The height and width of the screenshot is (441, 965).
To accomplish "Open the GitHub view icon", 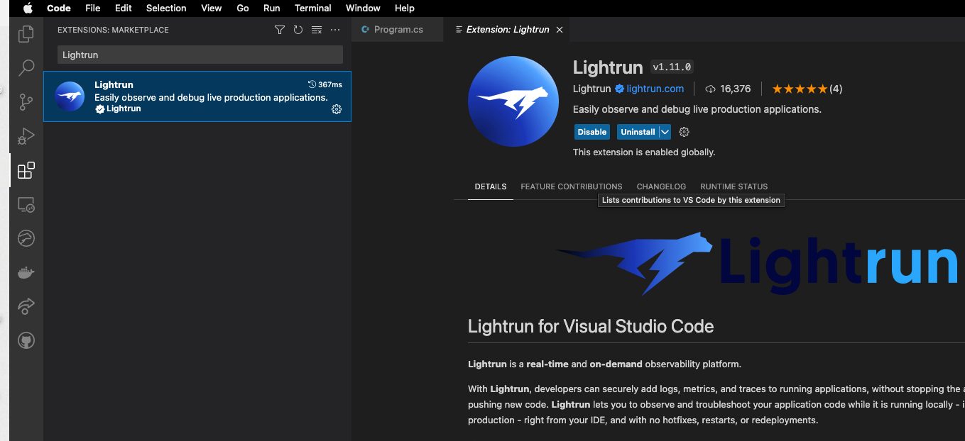I will pyautogui.click(x=26, y=341).
